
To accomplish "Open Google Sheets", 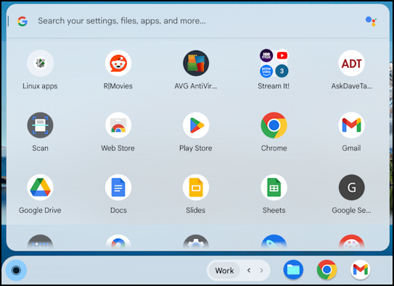I will 274,188.
